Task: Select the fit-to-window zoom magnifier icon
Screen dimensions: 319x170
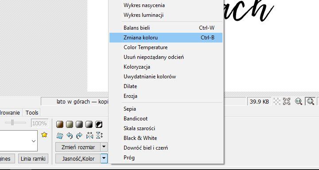Action: (311, 101)
